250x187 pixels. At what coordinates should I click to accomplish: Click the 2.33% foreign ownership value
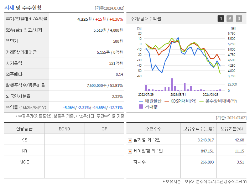click(118, 97)
